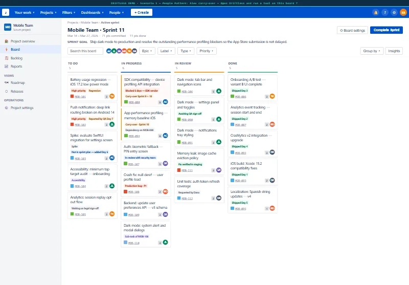Click 'Fix verified in staging' label
The width and height of the screenshot is (409, 285).
[190, 164]
